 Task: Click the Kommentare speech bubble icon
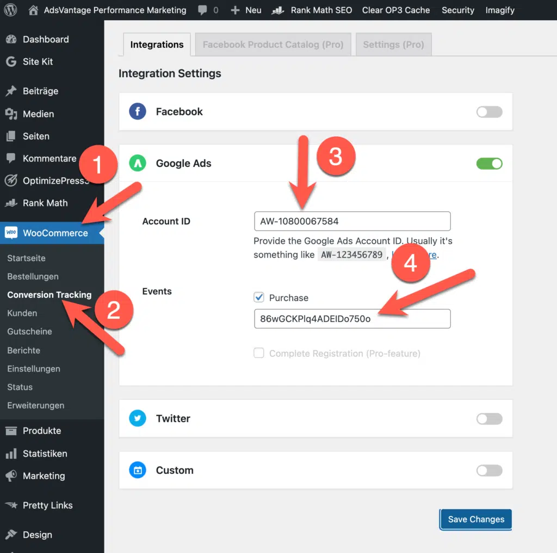tap(11, 158)
